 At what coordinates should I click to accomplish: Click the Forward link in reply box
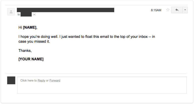[55, 80]
